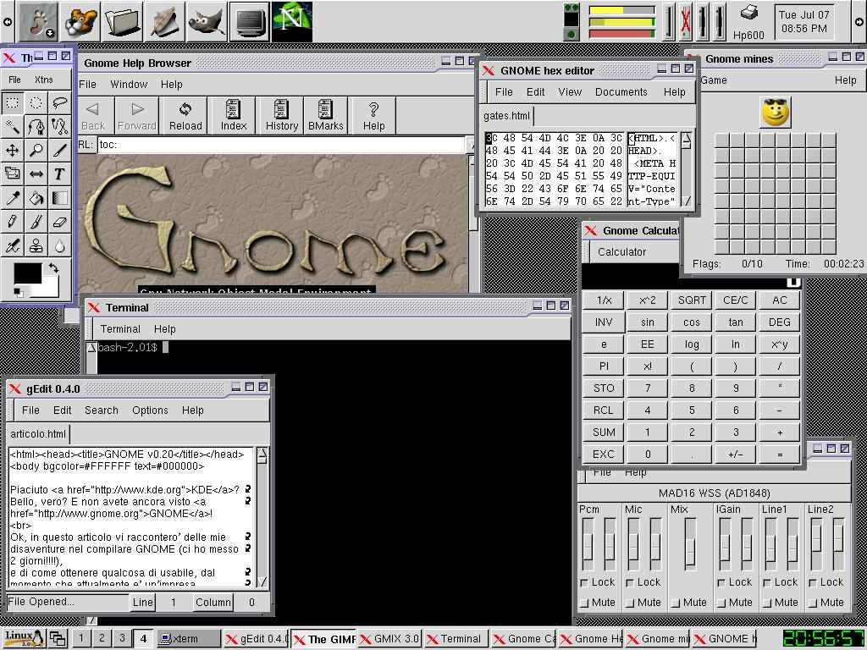Open the GNOME foot main menu

click(37, 21)
